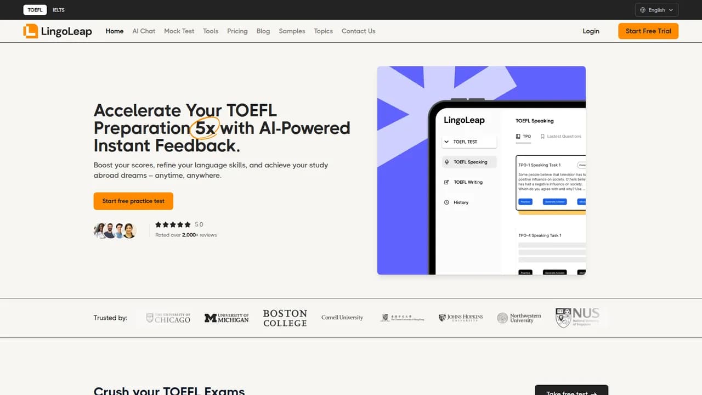
Task: Click the Cornell University logo
Action: pos(342,318)
